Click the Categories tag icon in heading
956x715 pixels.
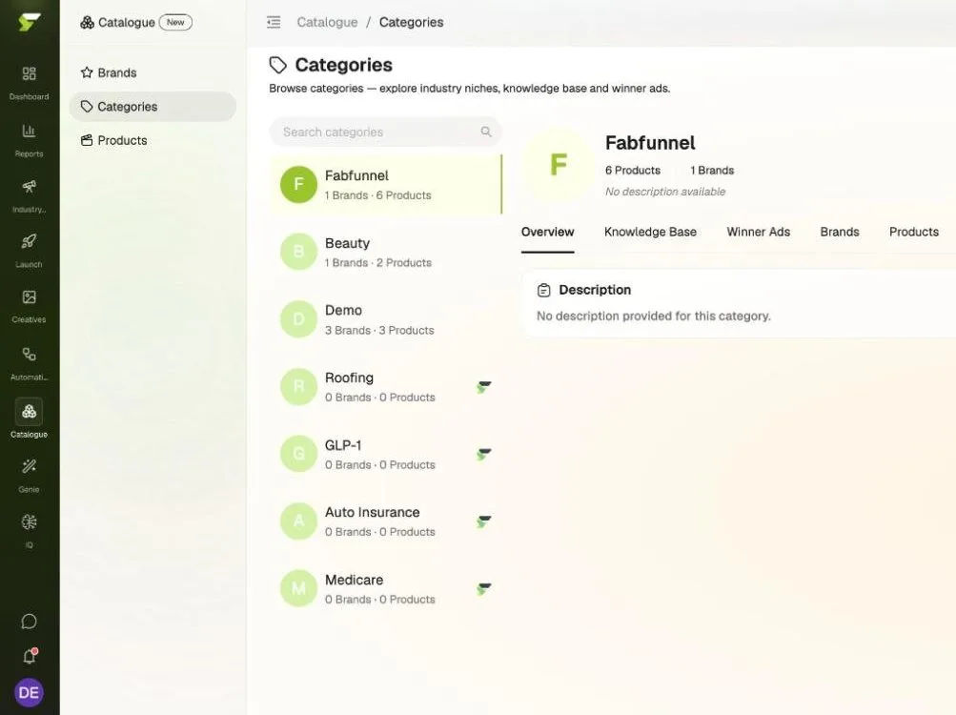click(278, 65)
